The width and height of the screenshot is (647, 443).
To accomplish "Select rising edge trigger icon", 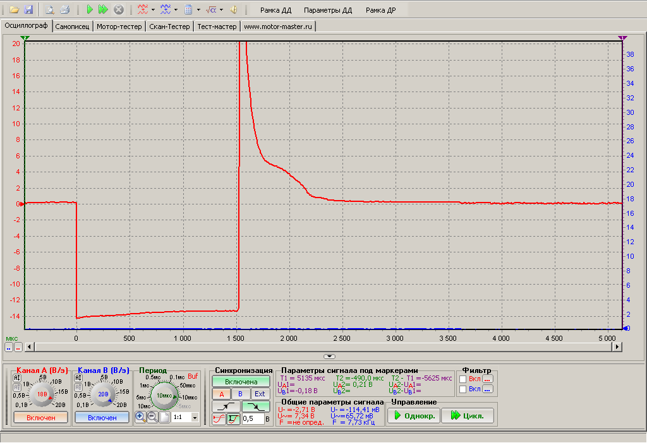I will tap(226, 407).
